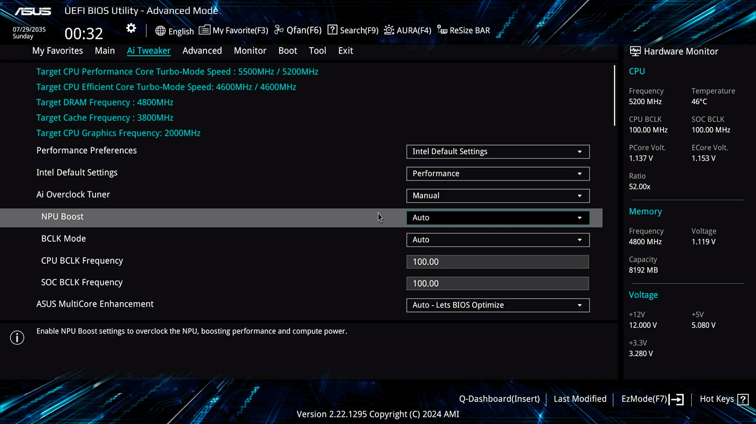
Task: Click the 00:32 system clock
Action: coord(84,33)
